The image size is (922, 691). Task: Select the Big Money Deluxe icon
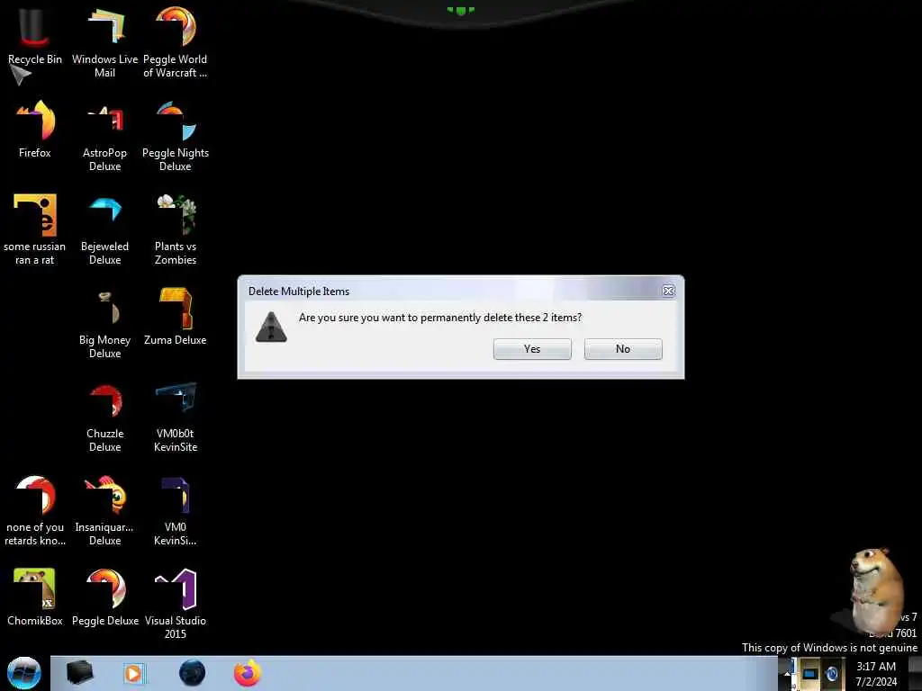click(x=104, y=323)
